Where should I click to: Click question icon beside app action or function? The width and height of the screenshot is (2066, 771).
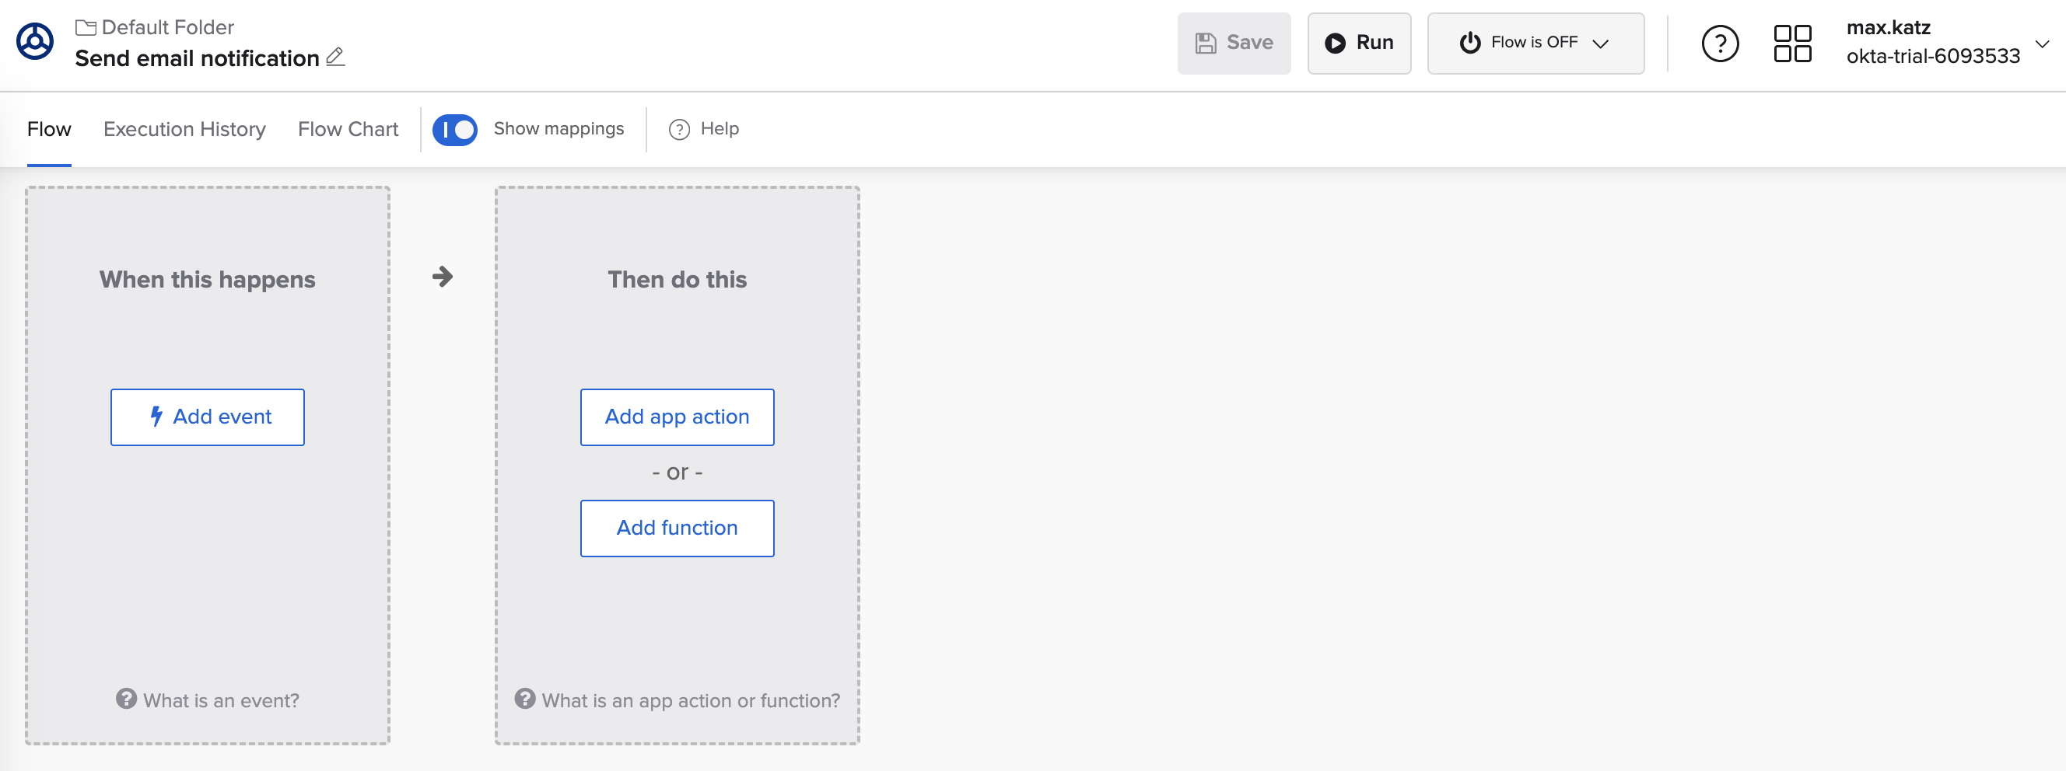point(524,699)
